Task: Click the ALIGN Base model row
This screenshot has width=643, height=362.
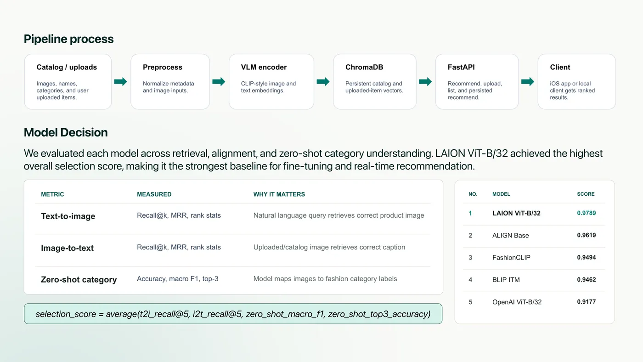Action: click(534, 236)
